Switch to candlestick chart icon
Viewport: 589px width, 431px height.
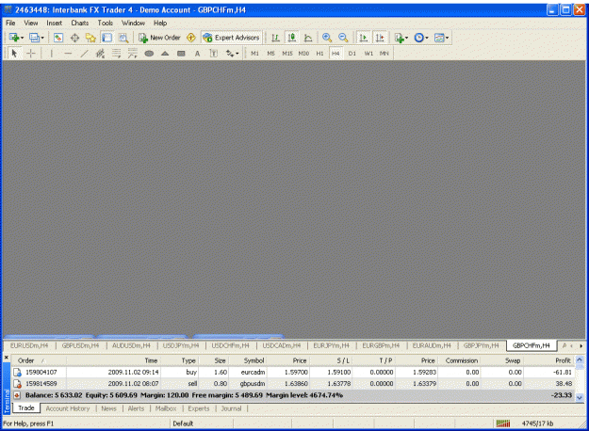292,38
